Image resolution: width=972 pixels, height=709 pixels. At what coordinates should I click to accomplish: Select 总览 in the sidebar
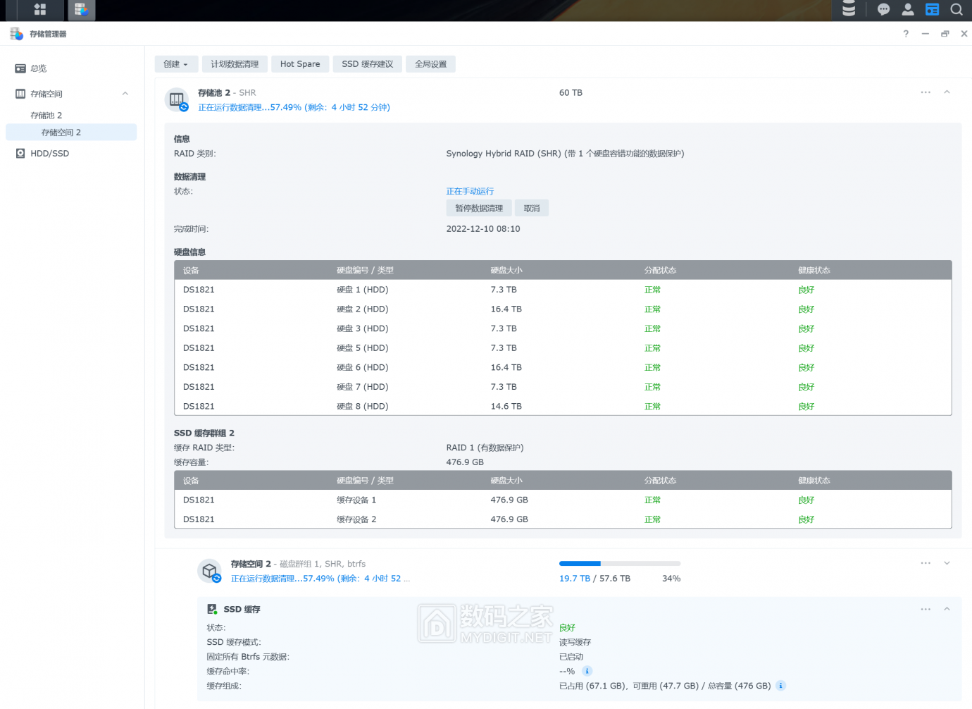[x=38, y=68]
